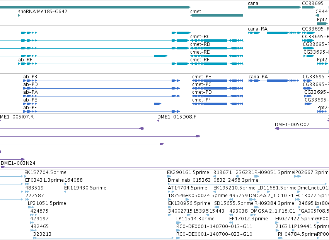Select the 313671 EST label
The image size is (329, 240).
pos(223,172)
